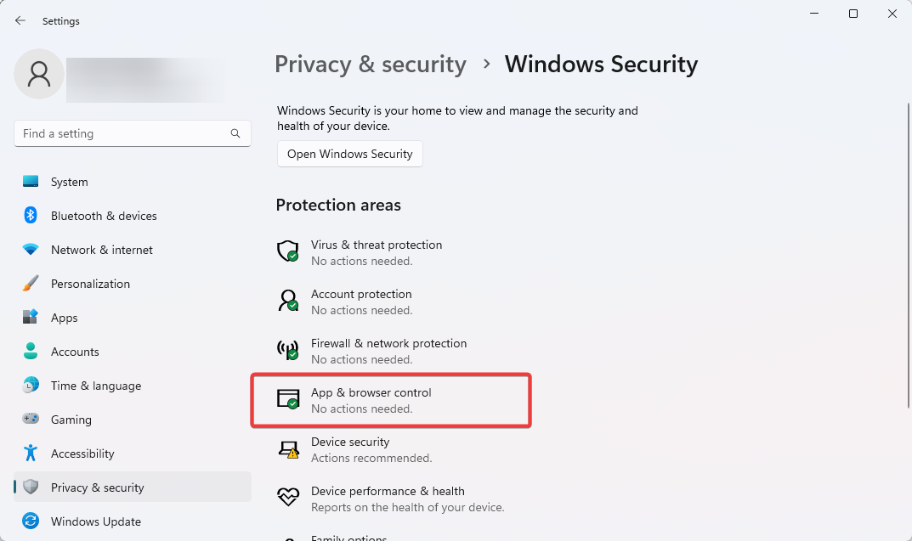912x541 pixels.
Task: Click the Bluetooth & devices icon in sidebar
Action: [31, 215]
